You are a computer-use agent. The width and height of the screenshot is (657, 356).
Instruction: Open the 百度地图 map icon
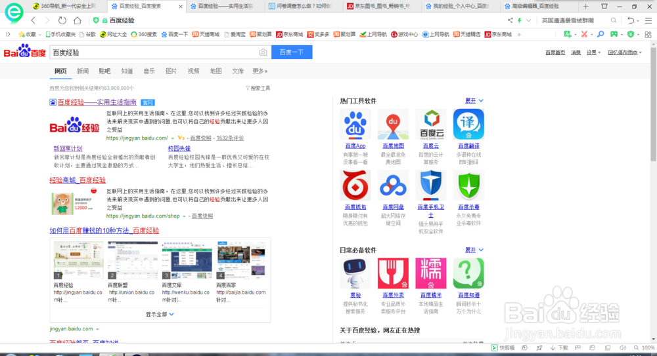(x=393, y=125)
